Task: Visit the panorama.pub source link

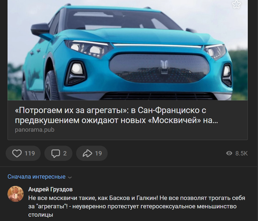Action: tap(34, 130)
